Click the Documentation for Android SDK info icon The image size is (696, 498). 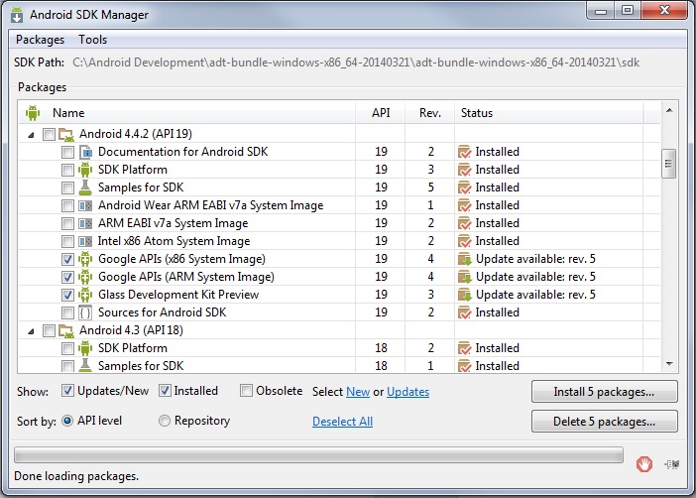coord(85,152)
